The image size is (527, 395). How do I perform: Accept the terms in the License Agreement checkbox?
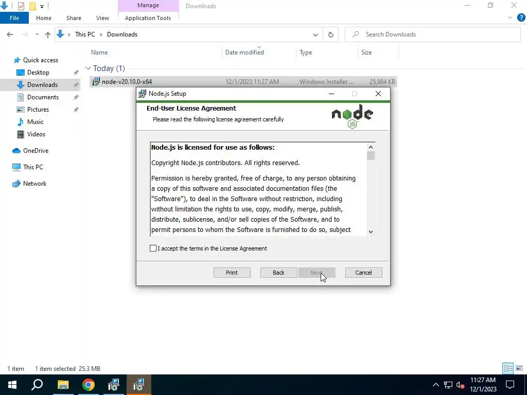coord(153,248)
